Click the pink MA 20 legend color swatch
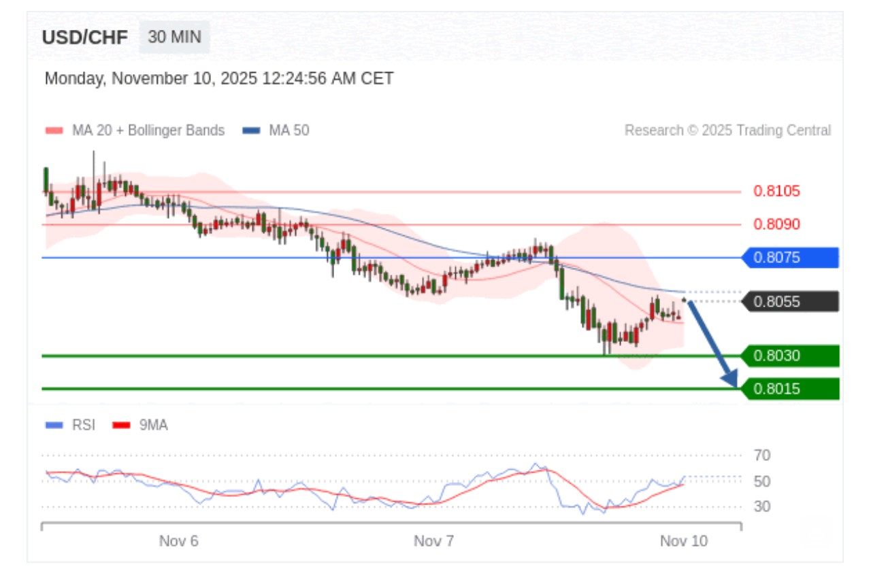The height and width of the screenshot is (586, 871). pos(54,131)
